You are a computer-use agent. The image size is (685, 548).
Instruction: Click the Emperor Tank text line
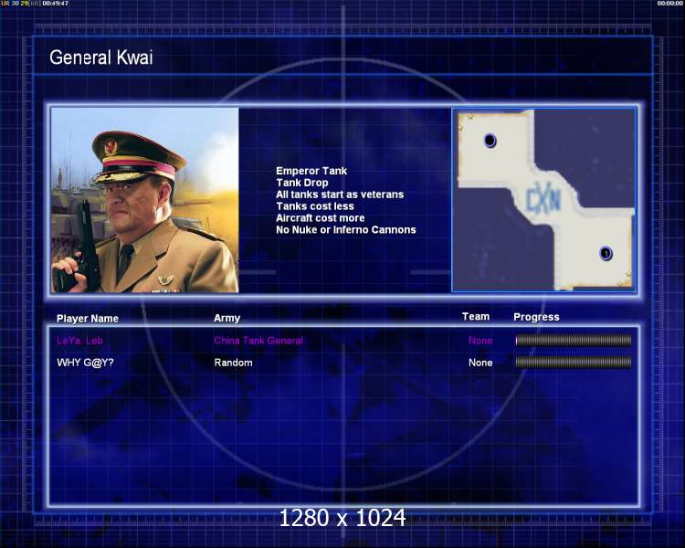[311, 171]
